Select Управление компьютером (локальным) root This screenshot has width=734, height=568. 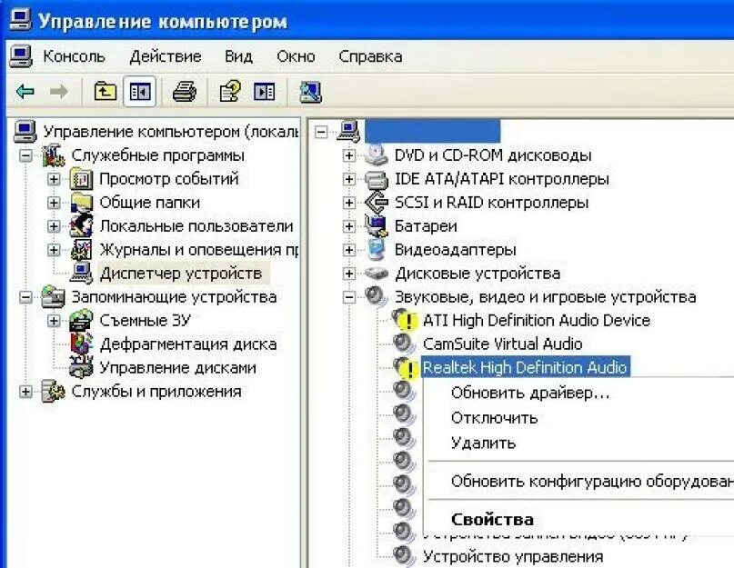[170, 132]
